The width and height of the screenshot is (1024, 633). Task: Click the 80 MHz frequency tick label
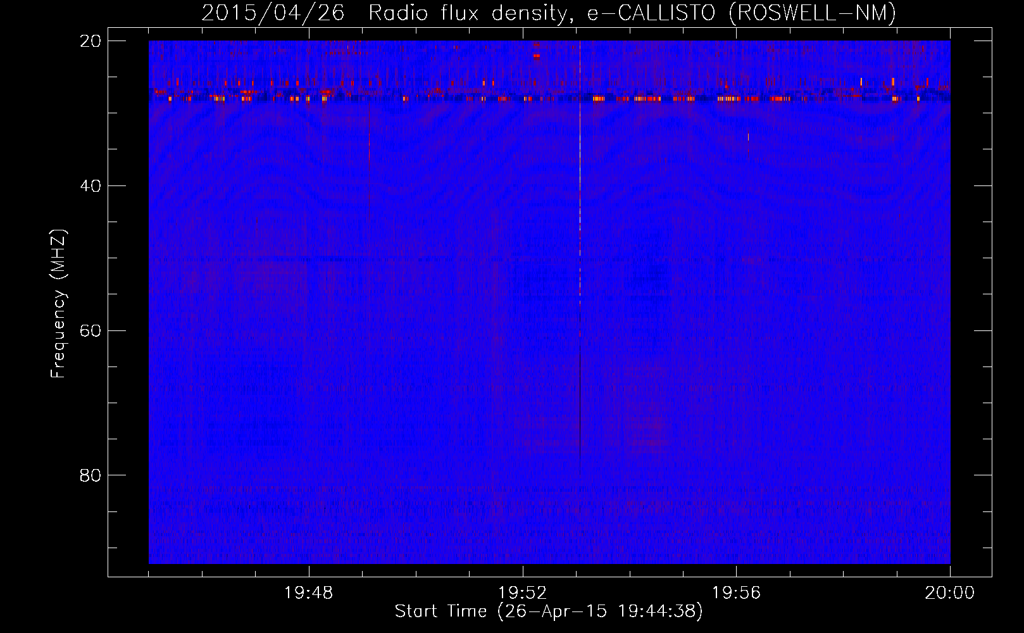[91, 475]
